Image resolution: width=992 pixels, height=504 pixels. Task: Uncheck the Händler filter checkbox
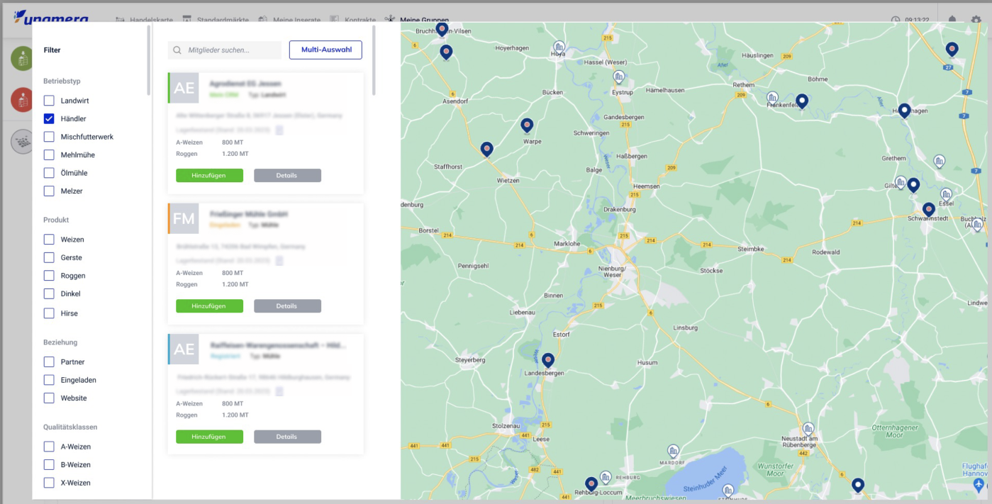coord(49,119)
